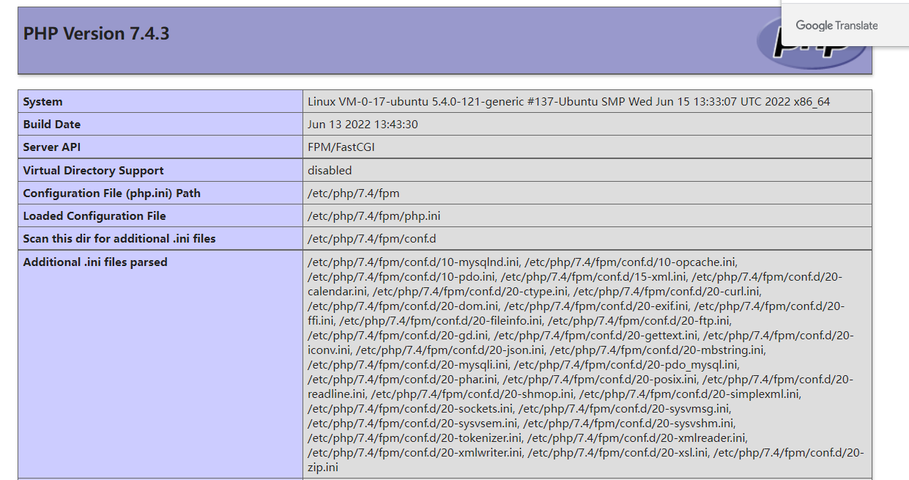Click the 20-sysvmsg.ini path
This screenshot has width=909, height=480.
(x=624, y=409)
